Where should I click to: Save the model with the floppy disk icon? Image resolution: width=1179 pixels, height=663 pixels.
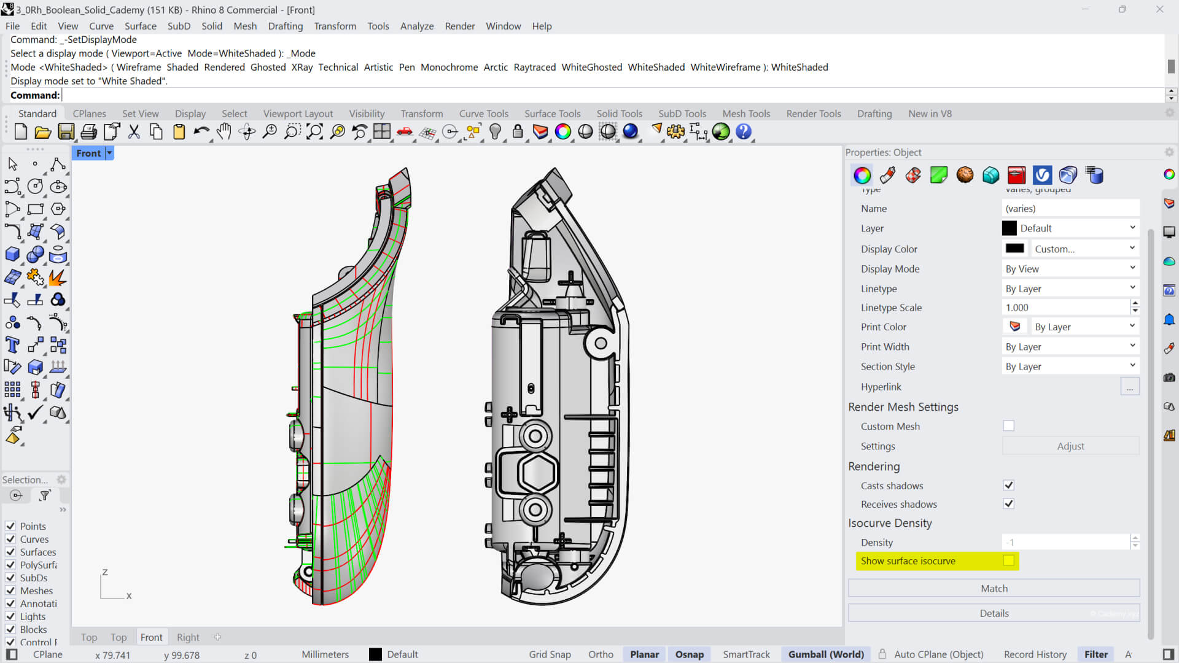click(66, 131)
